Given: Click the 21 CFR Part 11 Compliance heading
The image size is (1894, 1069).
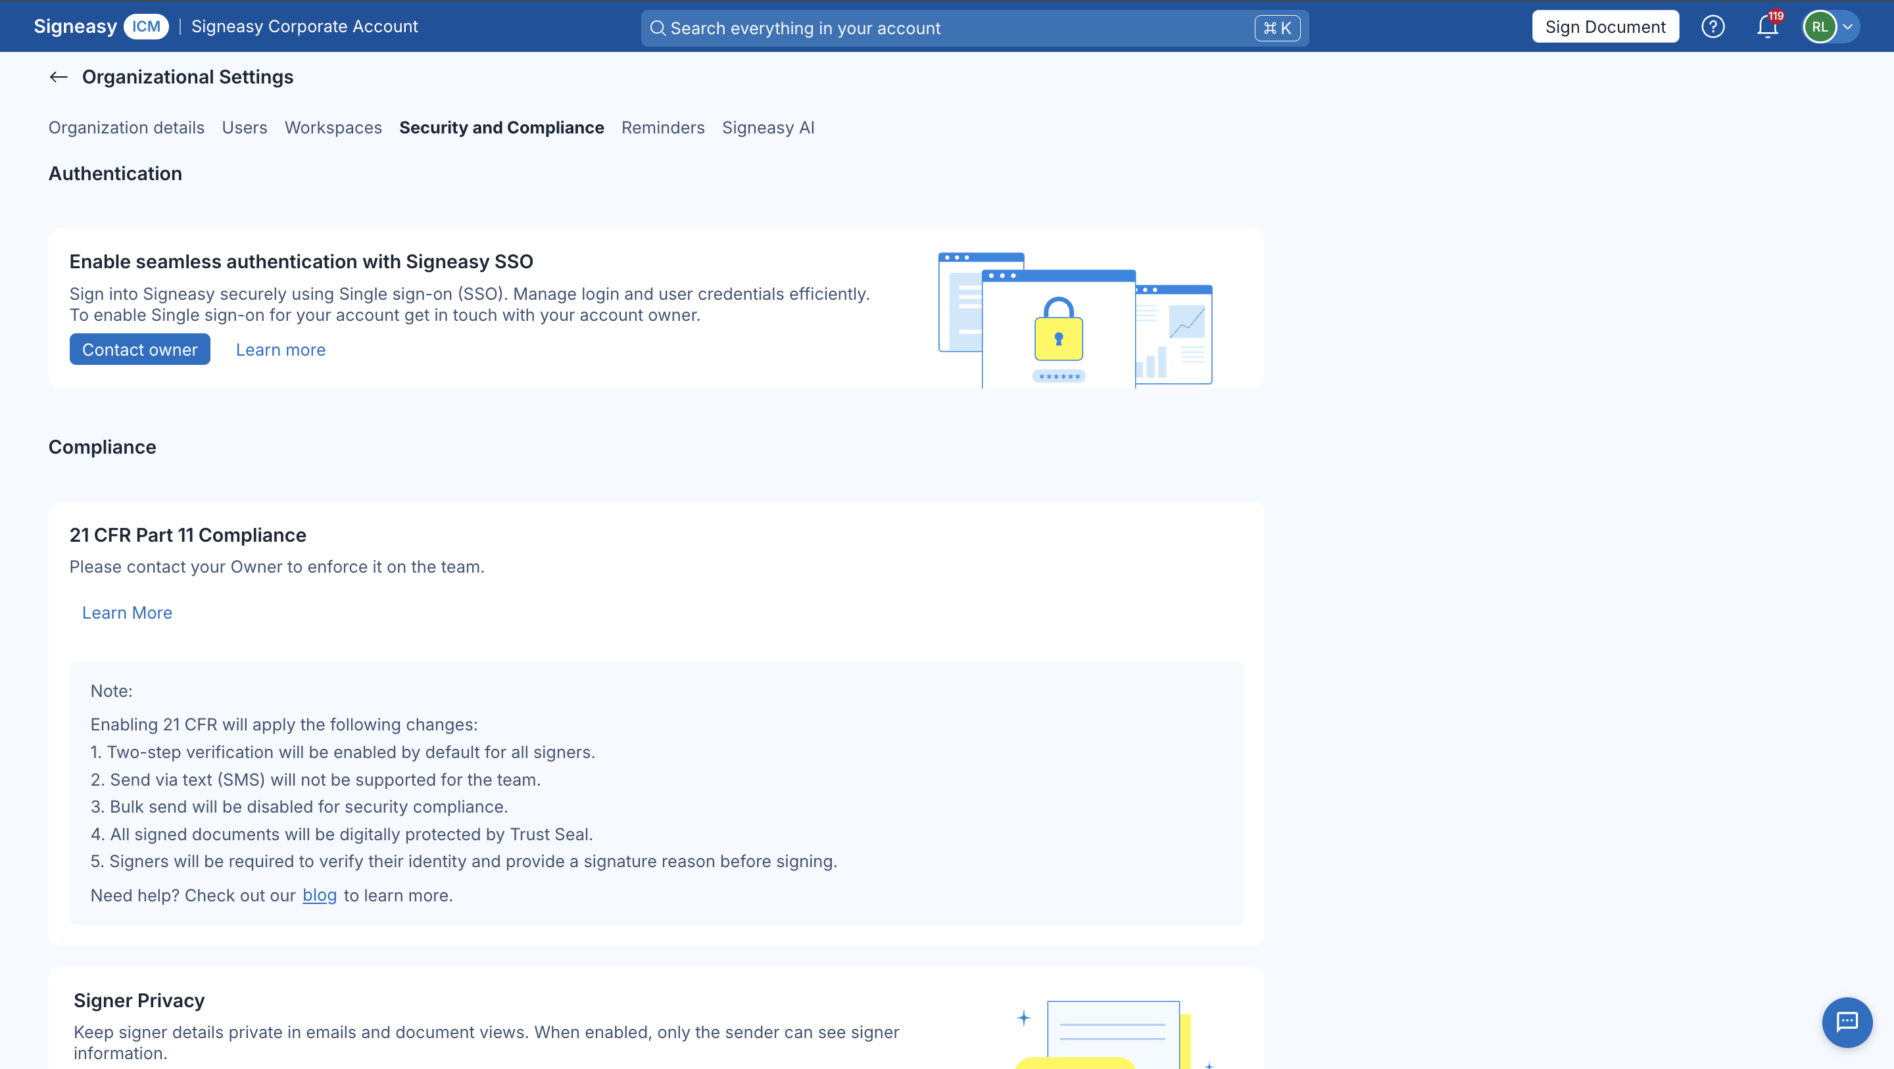Looking at the screenshot, I should (x=187, y=535).
